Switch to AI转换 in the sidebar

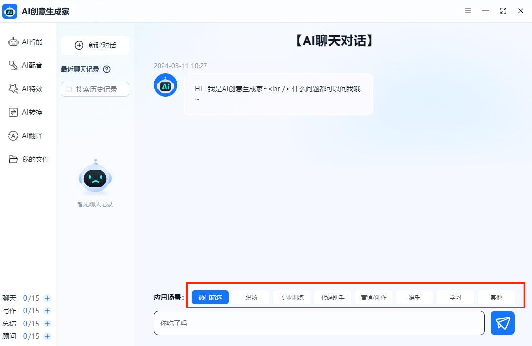point(27,112)
